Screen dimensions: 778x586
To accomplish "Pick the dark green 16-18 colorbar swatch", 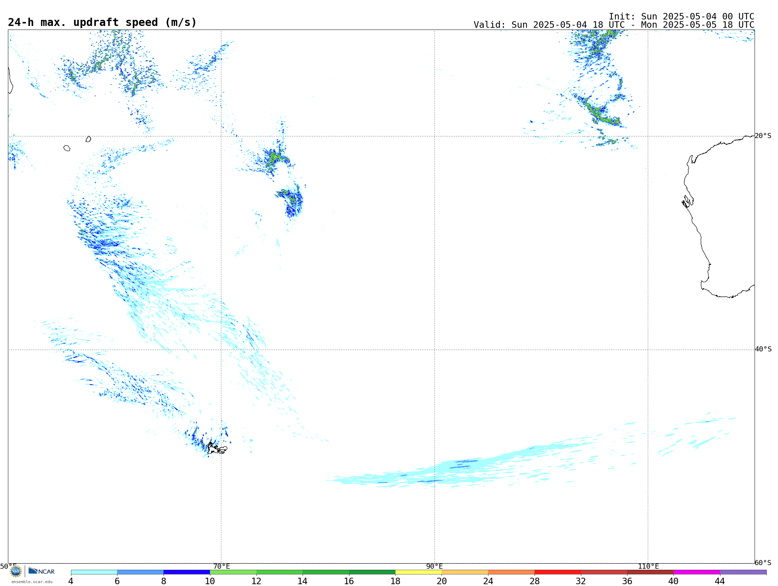I will (372, 572).
